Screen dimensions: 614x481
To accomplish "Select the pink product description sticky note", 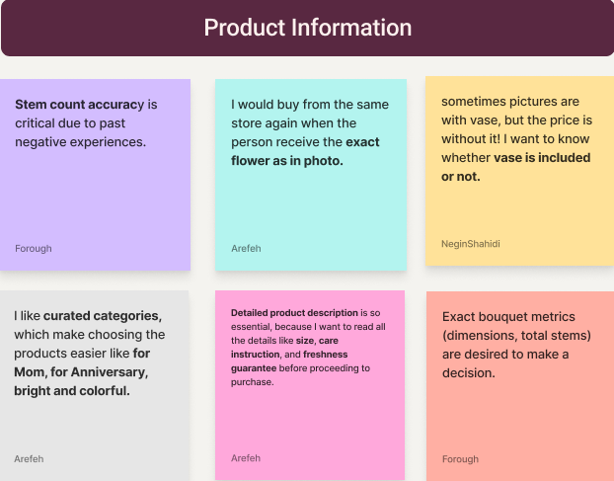I will click(x=310, y=417).
